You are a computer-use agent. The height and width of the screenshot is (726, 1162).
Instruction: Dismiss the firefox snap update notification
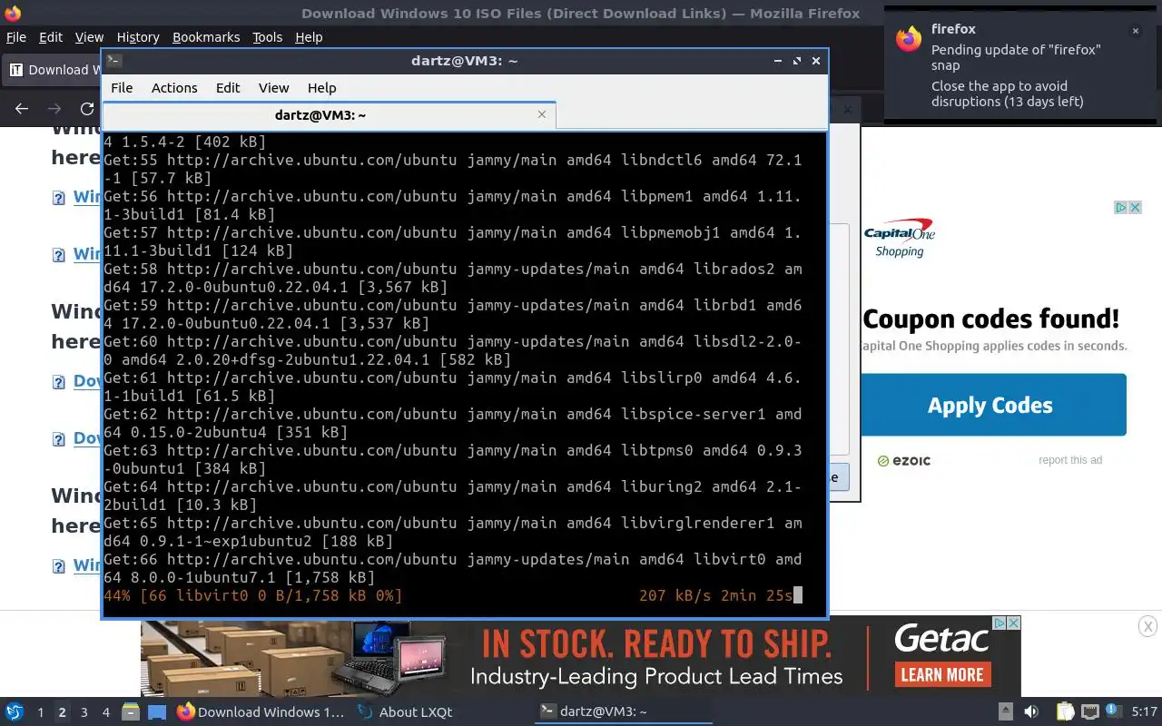(1135, 31)
